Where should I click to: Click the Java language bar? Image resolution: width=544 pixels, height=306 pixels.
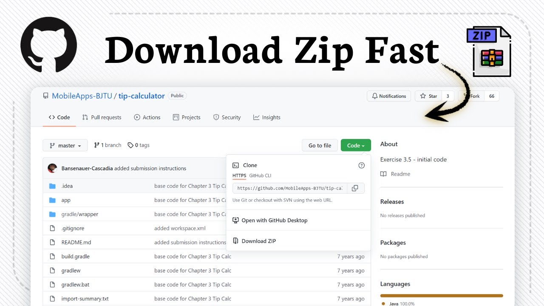pos(442,295)
